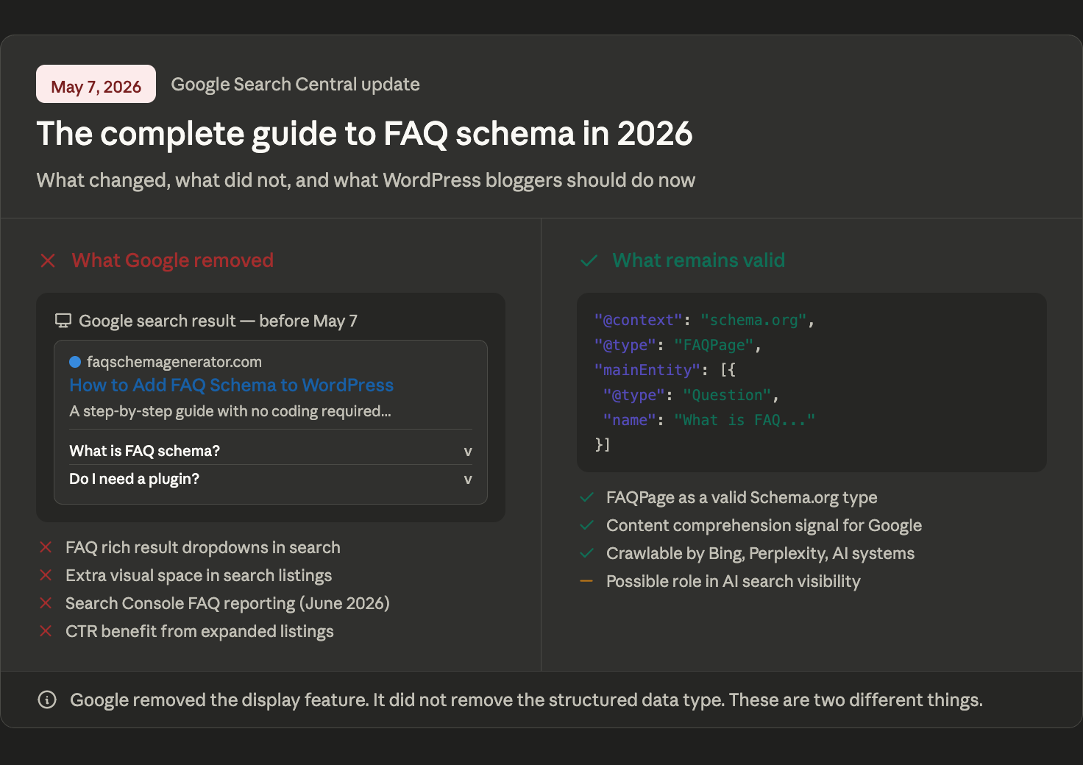
Task: Click the checkmark beside FAQPage as a valid Schema.org type
Action: tap(587, 497)
